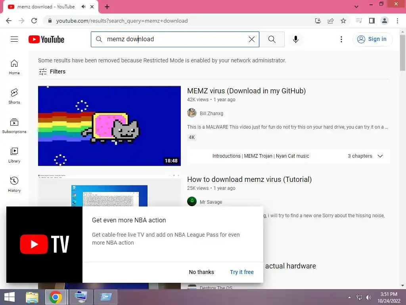406x305 pixels.
Task: Click inside the memz download search field
Action: pos(175,39)
